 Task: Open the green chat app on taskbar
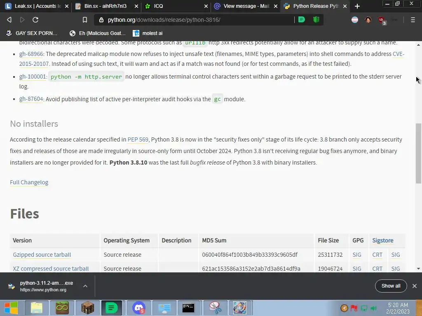pos(111,308)
